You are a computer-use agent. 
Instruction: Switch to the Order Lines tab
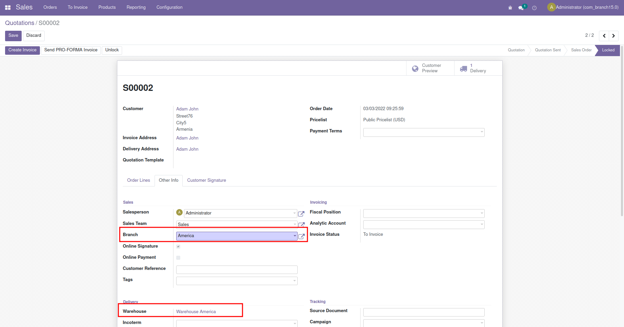[x=138, y=180]
